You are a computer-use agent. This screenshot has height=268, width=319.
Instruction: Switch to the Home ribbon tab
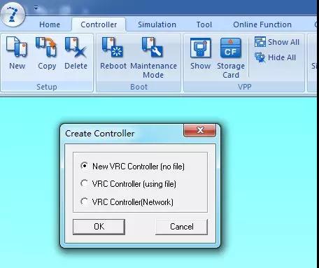50,24
